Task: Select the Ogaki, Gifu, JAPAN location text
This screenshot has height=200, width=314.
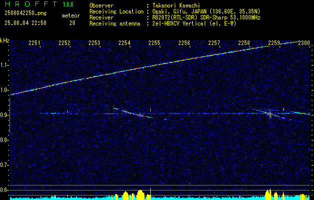Action: [x=206, y=11]
